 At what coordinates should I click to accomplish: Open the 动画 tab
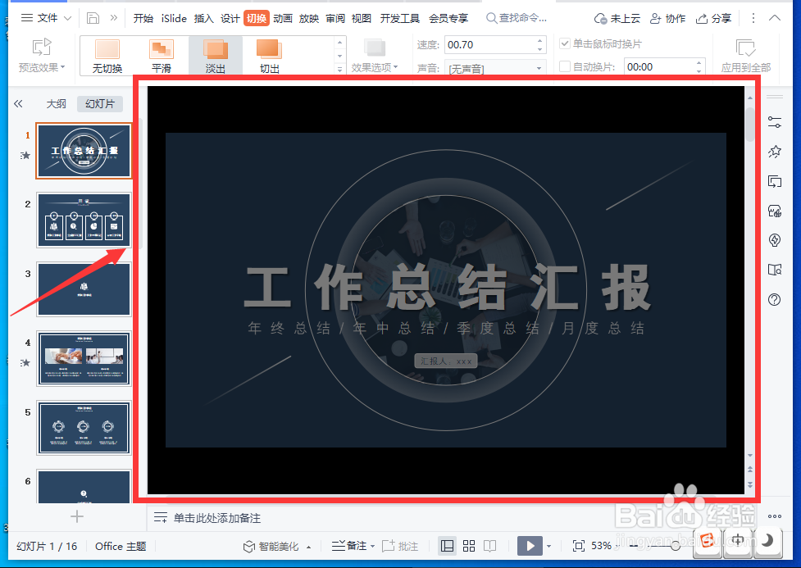click(x=283, y=18)
